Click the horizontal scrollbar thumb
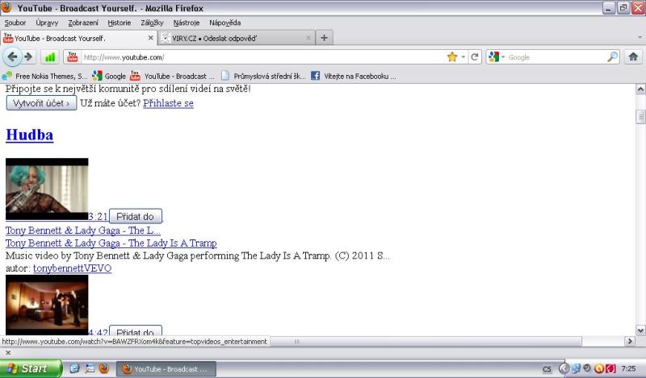The height and width of the screenshot is (378, 646). 296,341
